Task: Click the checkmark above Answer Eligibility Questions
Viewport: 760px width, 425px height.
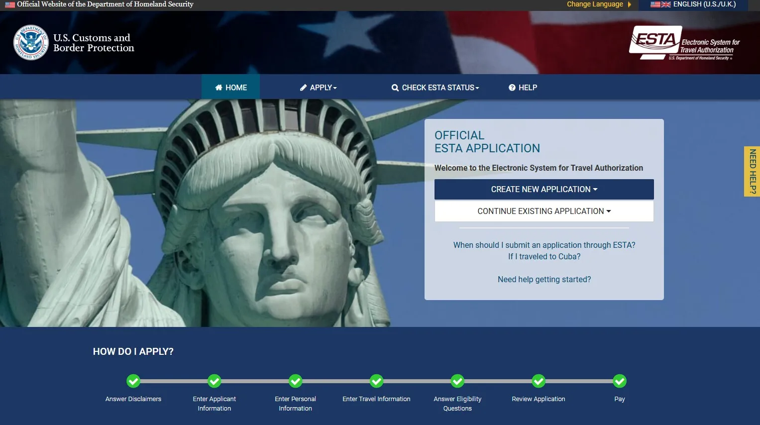Action: [457, 381]
